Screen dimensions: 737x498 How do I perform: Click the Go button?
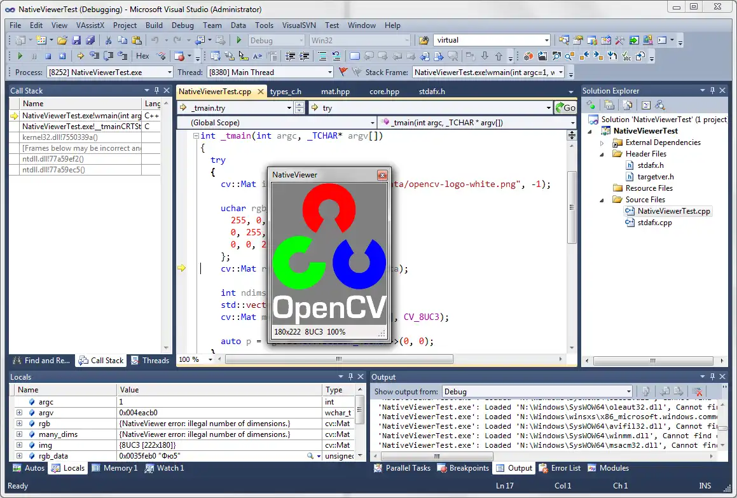565,107
